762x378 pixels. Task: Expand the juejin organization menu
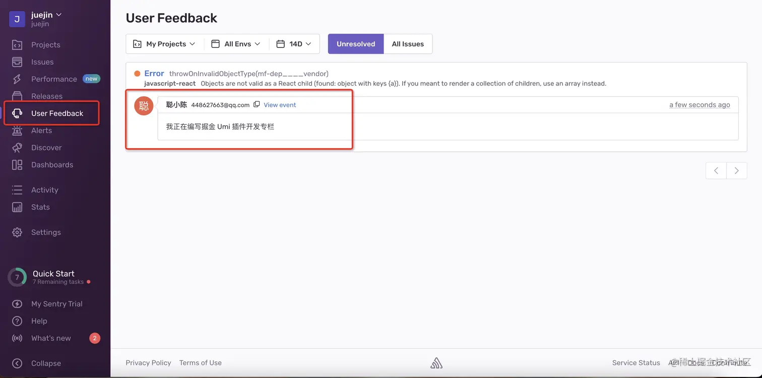point(46,15)
